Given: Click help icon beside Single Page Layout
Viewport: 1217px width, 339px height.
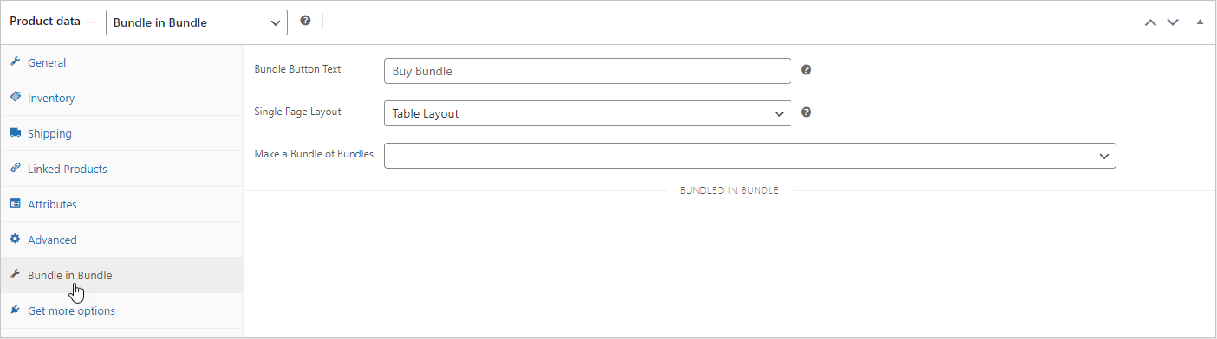Looking at the screenshot, I should 806,112.
